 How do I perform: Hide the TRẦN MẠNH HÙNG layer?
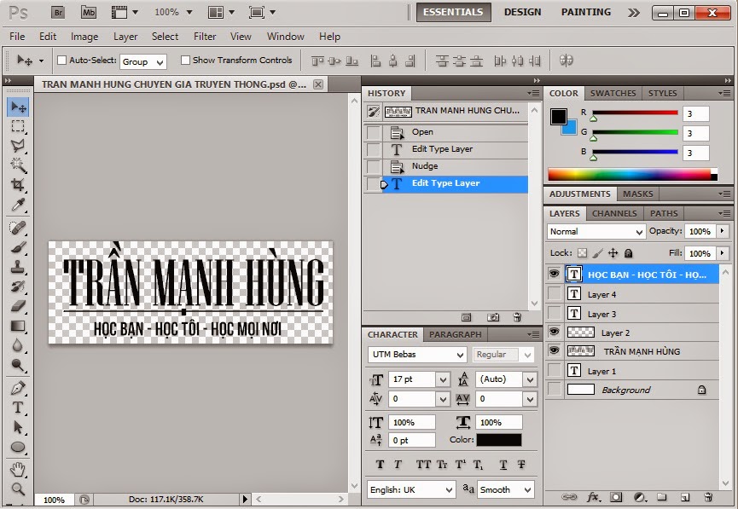(x=555, y=351)
